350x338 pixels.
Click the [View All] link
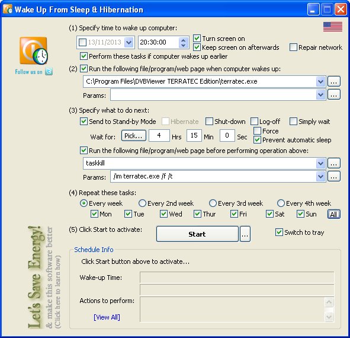pos(107,317)
